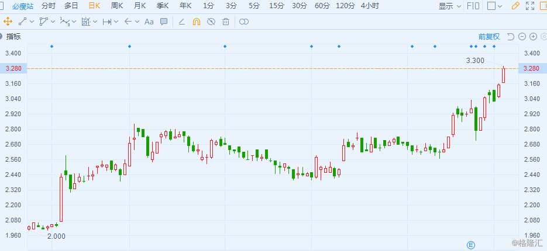Toggle the orange magnet snap mode
This screenshot has height=251, width=547.
pos(197,22)
